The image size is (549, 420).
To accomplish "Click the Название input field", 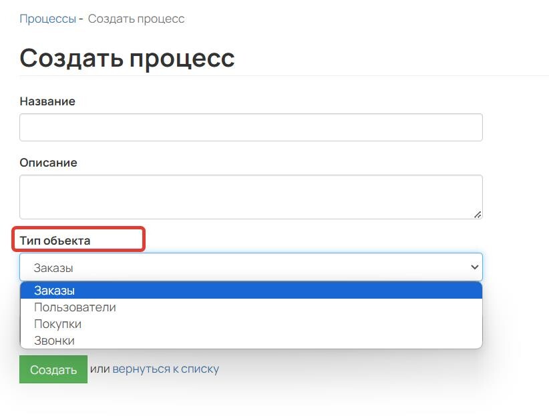I will (251, 127).
